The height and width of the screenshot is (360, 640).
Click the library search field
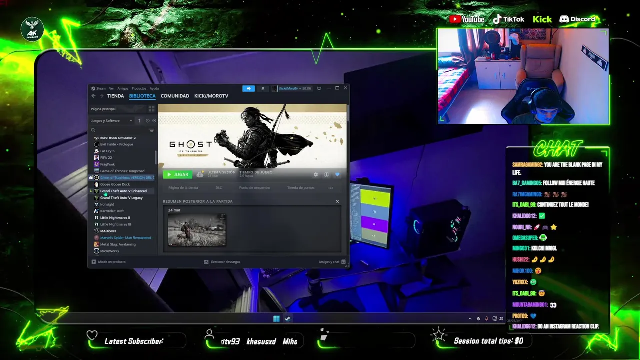coord(119,130)
